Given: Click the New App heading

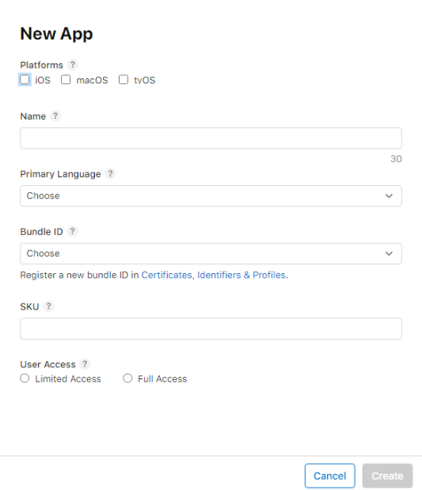Looking at the screenshot, I should point(56,34).
